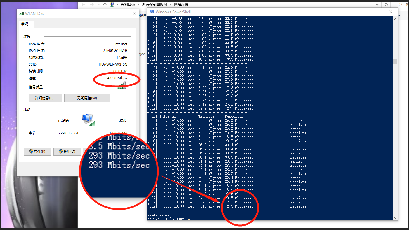
Task: Click the 'Interval' column header in PowerShell
Action: click(x=168, y=117)
